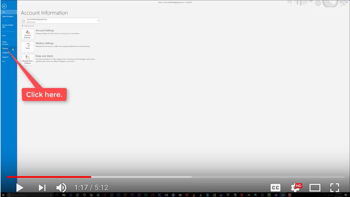This screenshot has width=350, height=197.
Task: Open the video quality settings gear
Action: point(296,188)
